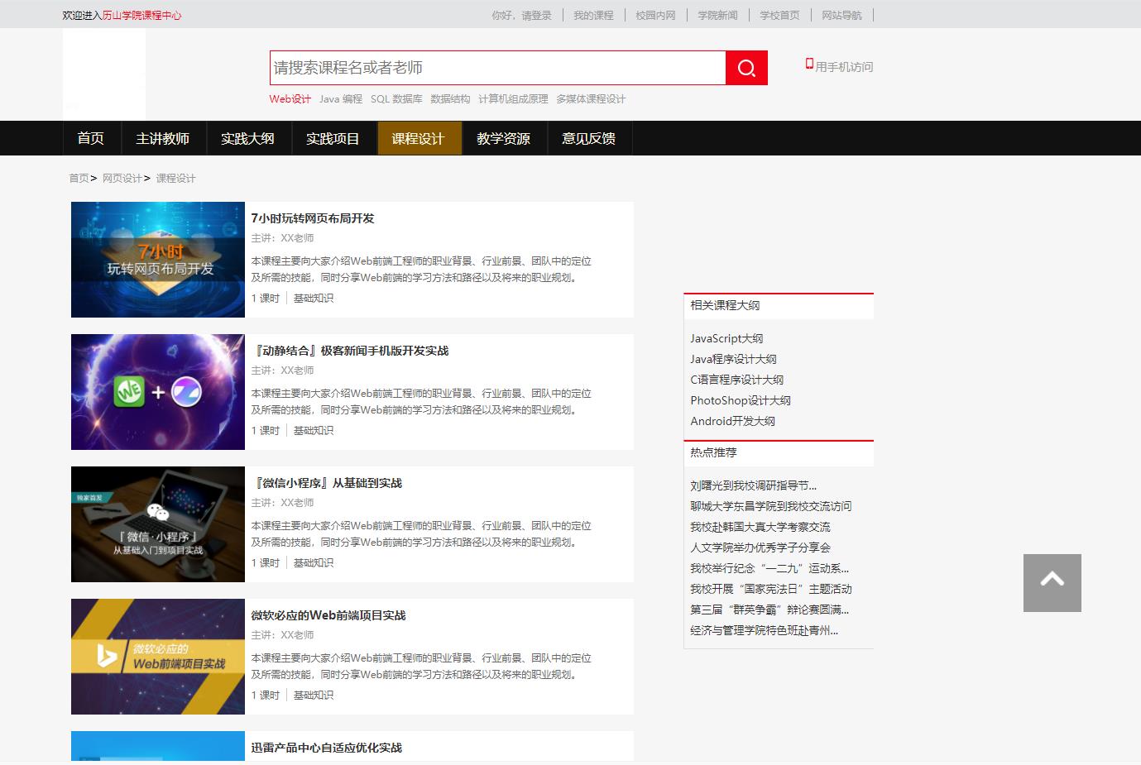Click the 历山学院课程中心 red link
Image resolution: width=1141 pixels, height=765 pixels.
tap(141, 15)
